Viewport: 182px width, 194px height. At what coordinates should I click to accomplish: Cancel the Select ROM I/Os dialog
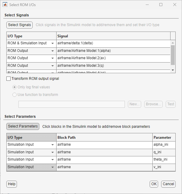click(168, 184)
